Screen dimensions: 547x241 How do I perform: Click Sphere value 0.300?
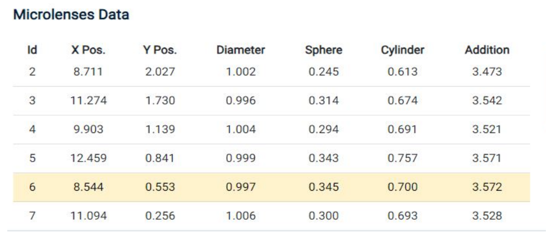coord(323,216)
